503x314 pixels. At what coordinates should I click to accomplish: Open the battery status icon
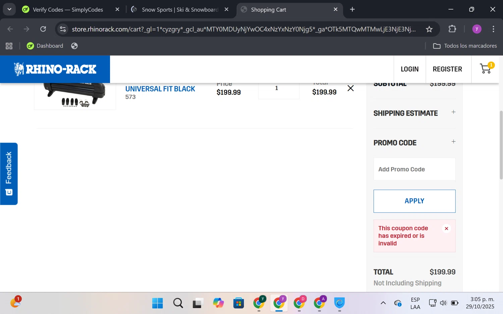pos(455,303)
